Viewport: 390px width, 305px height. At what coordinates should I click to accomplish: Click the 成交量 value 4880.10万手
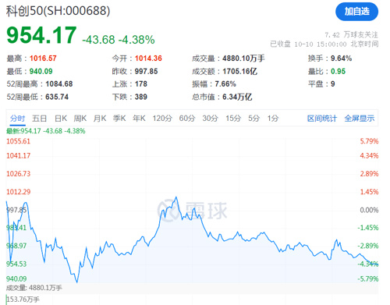point(243,59)
